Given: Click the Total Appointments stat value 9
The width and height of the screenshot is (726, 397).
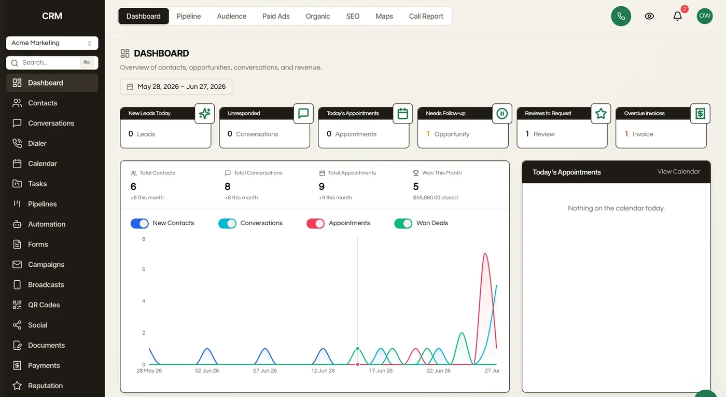Looking at the screenshot, I should pyautogui.click(x=322, y=187).
